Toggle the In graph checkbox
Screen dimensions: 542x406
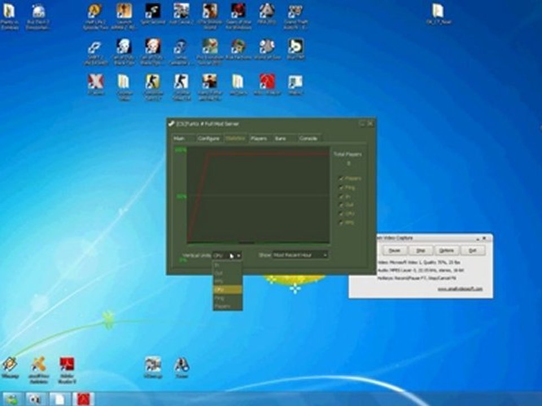pyautogui.click(x=341, y=196)
